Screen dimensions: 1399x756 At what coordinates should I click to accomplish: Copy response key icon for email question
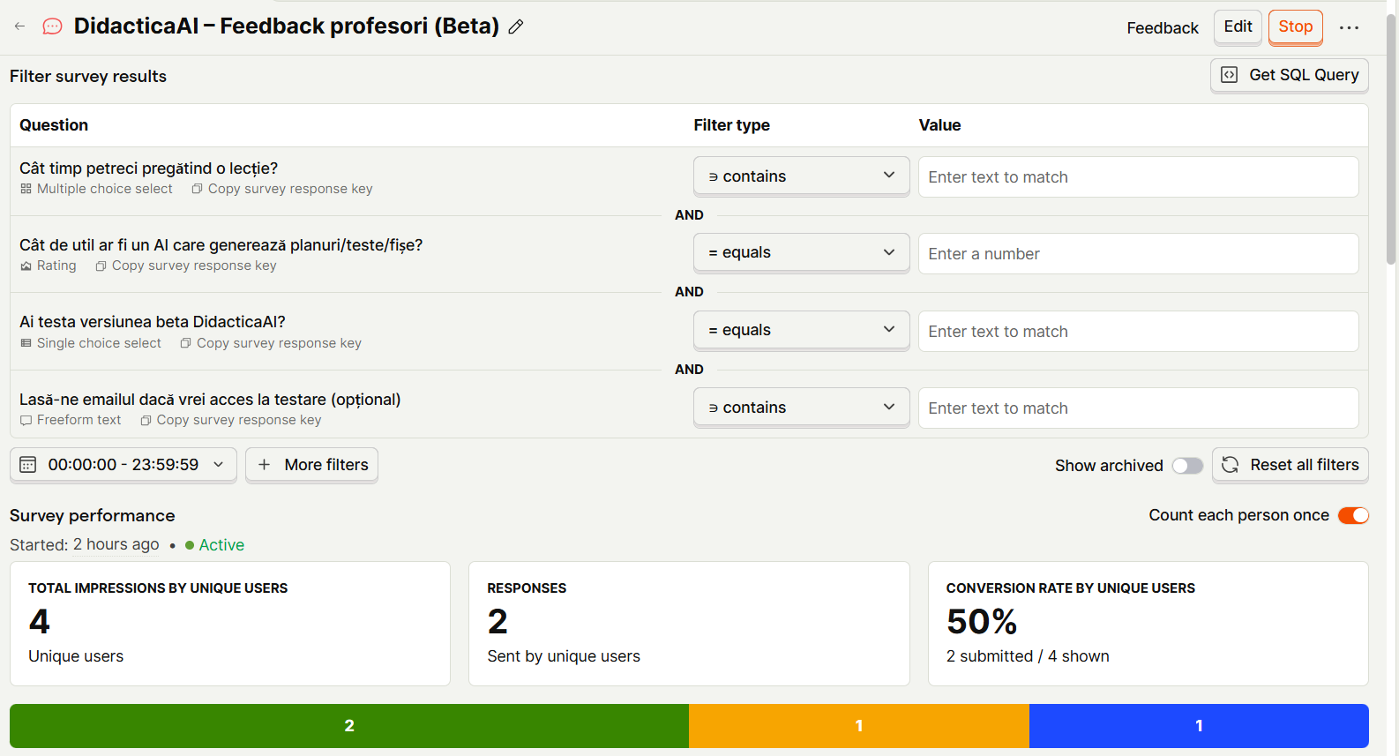coord(146,420)
